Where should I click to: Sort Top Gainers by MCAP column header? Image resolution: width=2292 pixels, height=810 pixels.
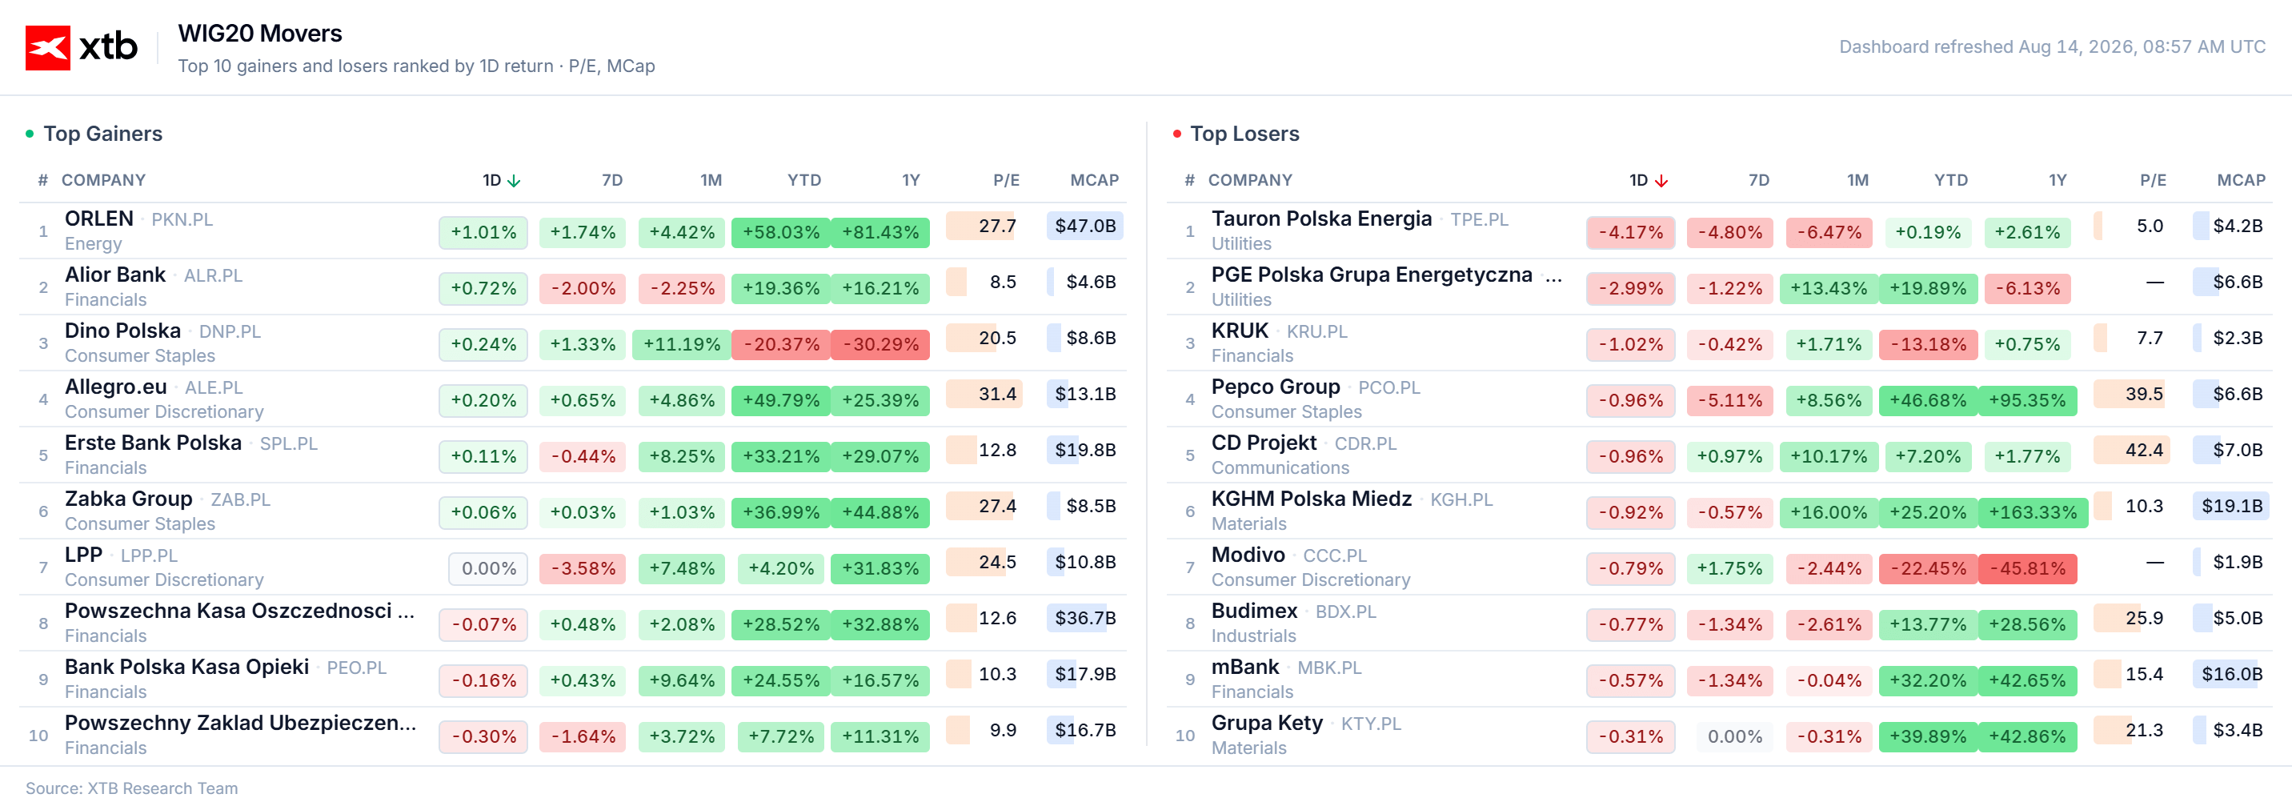tap(1093, 181)
